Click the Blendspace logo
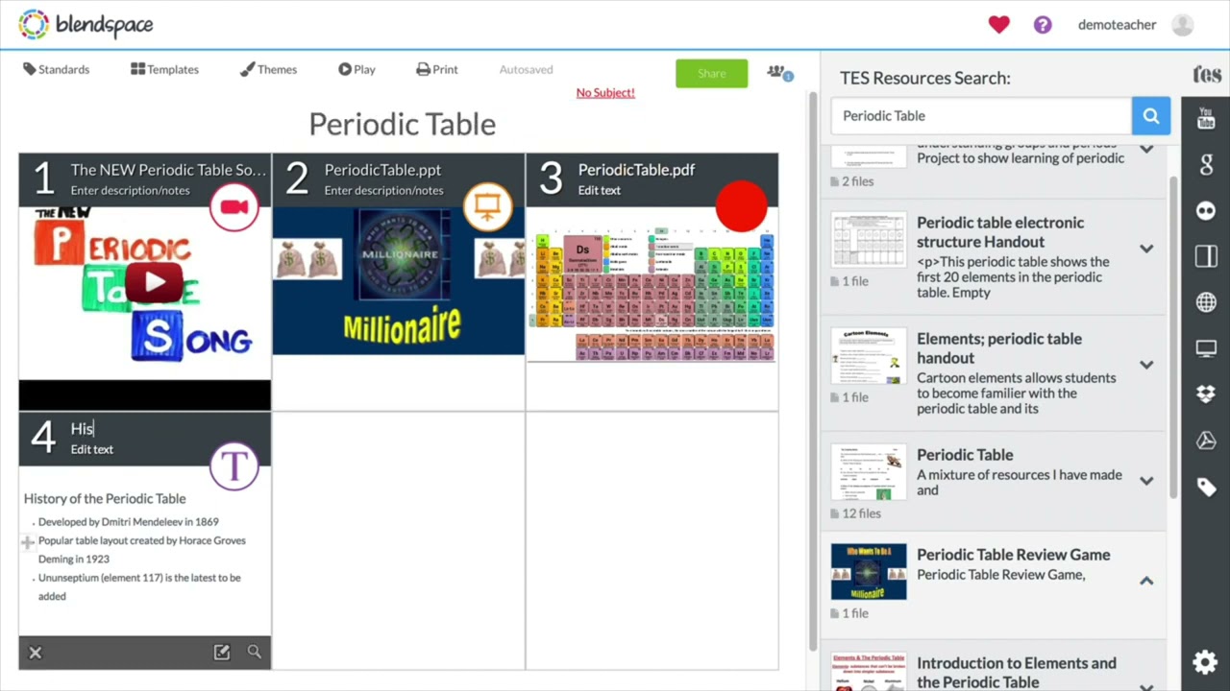 [86, 25]
